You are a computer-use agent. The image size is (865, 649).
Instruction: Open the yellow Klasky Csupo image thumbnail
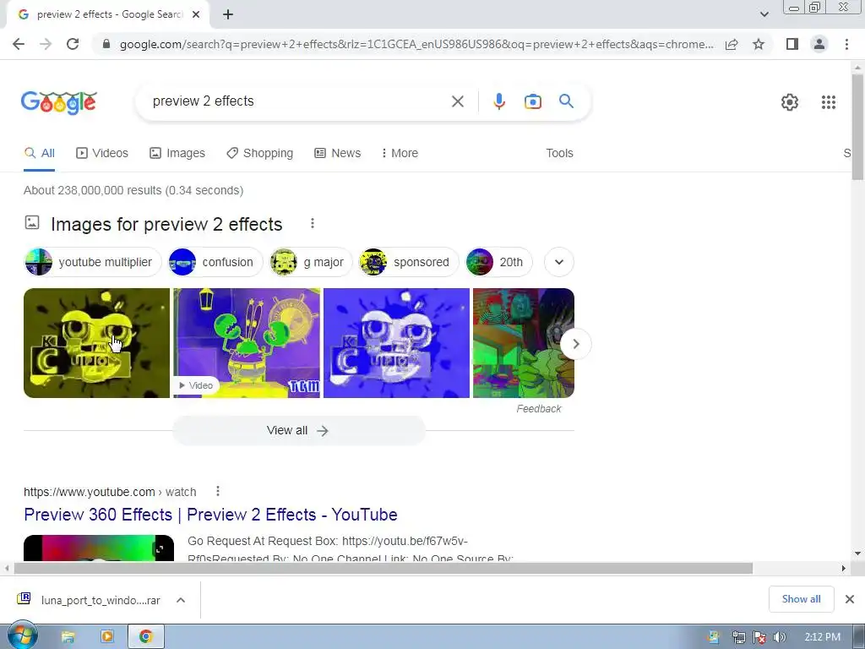coord(96,343)
